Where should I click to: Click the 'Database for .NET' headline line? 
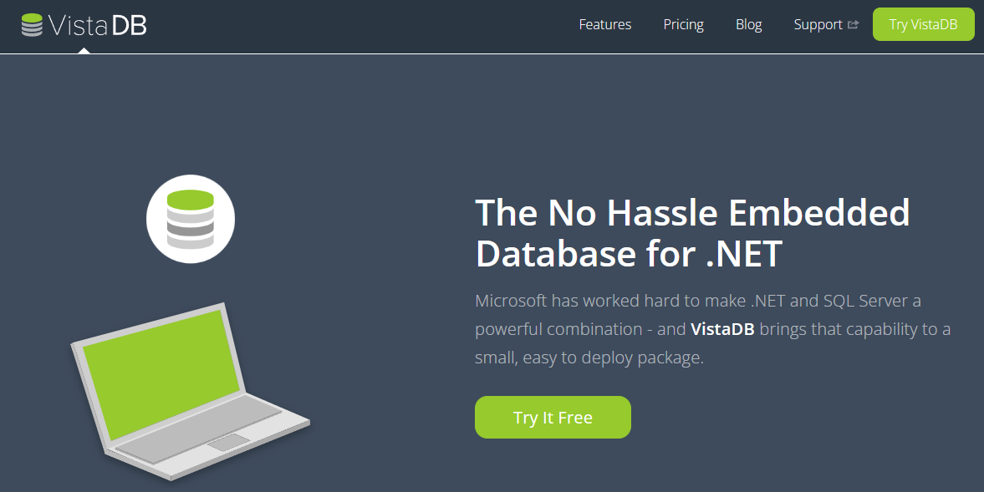628,253
